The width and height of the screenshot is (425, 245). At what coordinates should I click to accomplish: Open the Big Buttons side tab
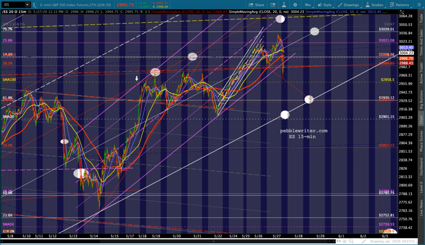pyautogui.click(x=421, y=99)
